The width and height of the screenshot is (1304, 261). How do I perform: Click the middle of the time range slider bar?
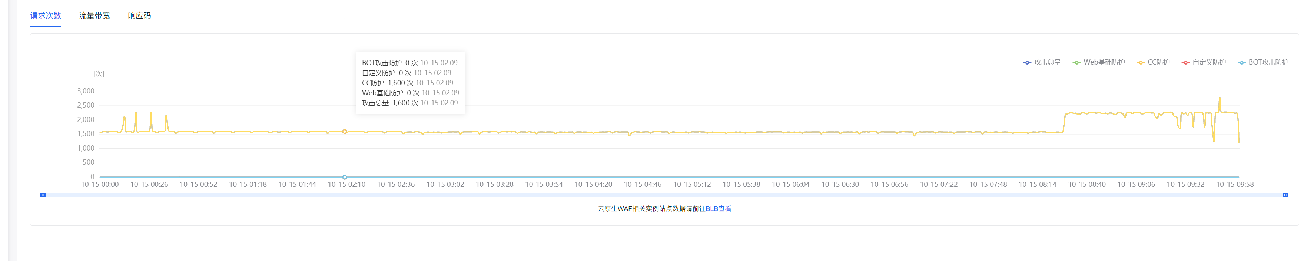pos(664,195)
